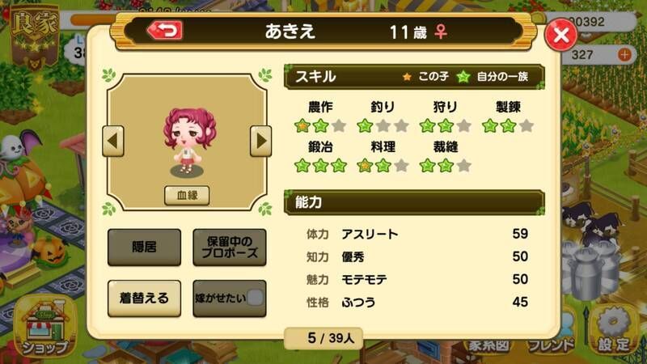Click the 着替える change clothes button
The image size is (647, 364).
tap(144, 298)
